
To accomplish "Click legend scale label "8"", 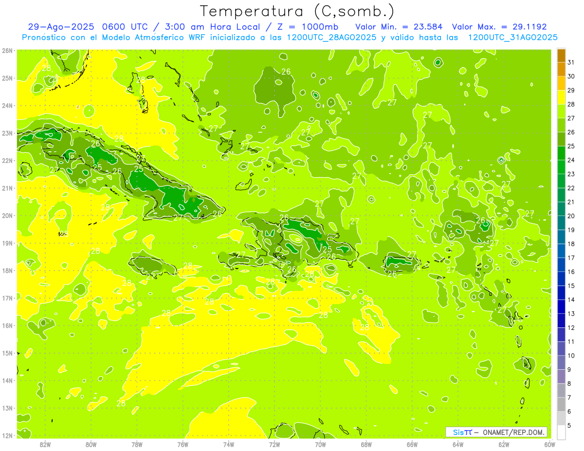I will (569, 383).
